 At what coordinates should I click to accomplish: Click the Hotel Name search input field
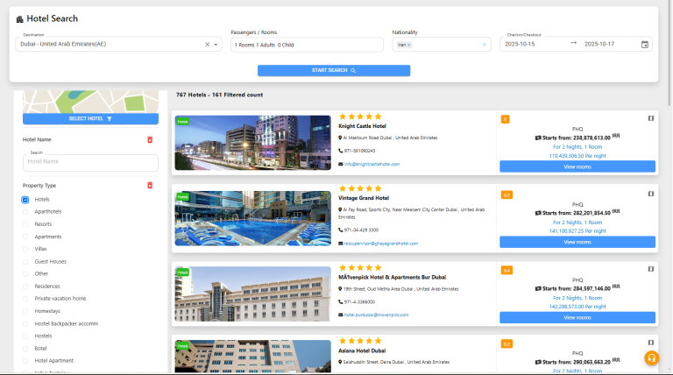tap(90, 162)
